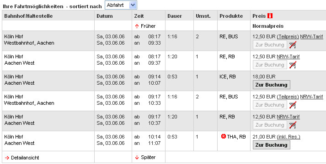Click Später link to show later trains
The image size is (326, 164).
(x=148, y=157)
